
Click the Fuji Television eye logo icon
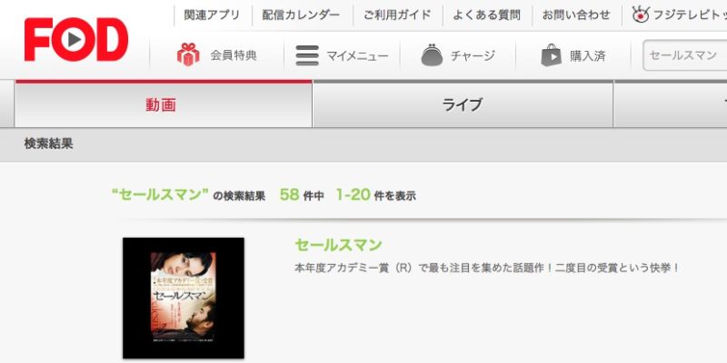[x=641, y=15]
